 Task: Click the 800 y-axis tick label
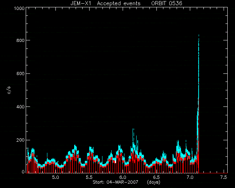click(x=21, y=40)
